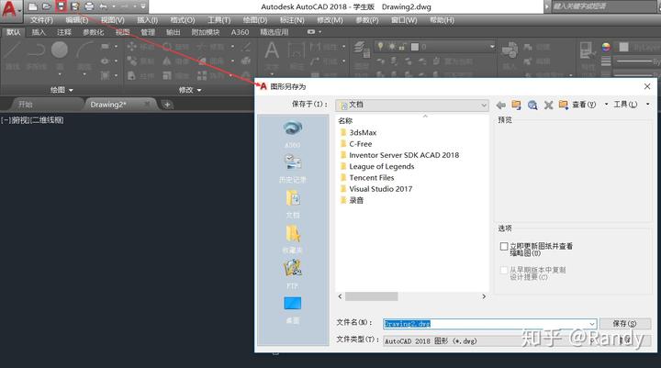Click the viewport label Top 2D Wireframe control

click(32, 120)
